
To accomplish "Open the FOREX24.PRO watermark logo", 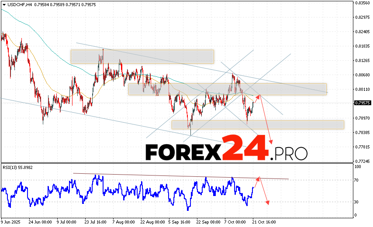I will pos(226,151).
